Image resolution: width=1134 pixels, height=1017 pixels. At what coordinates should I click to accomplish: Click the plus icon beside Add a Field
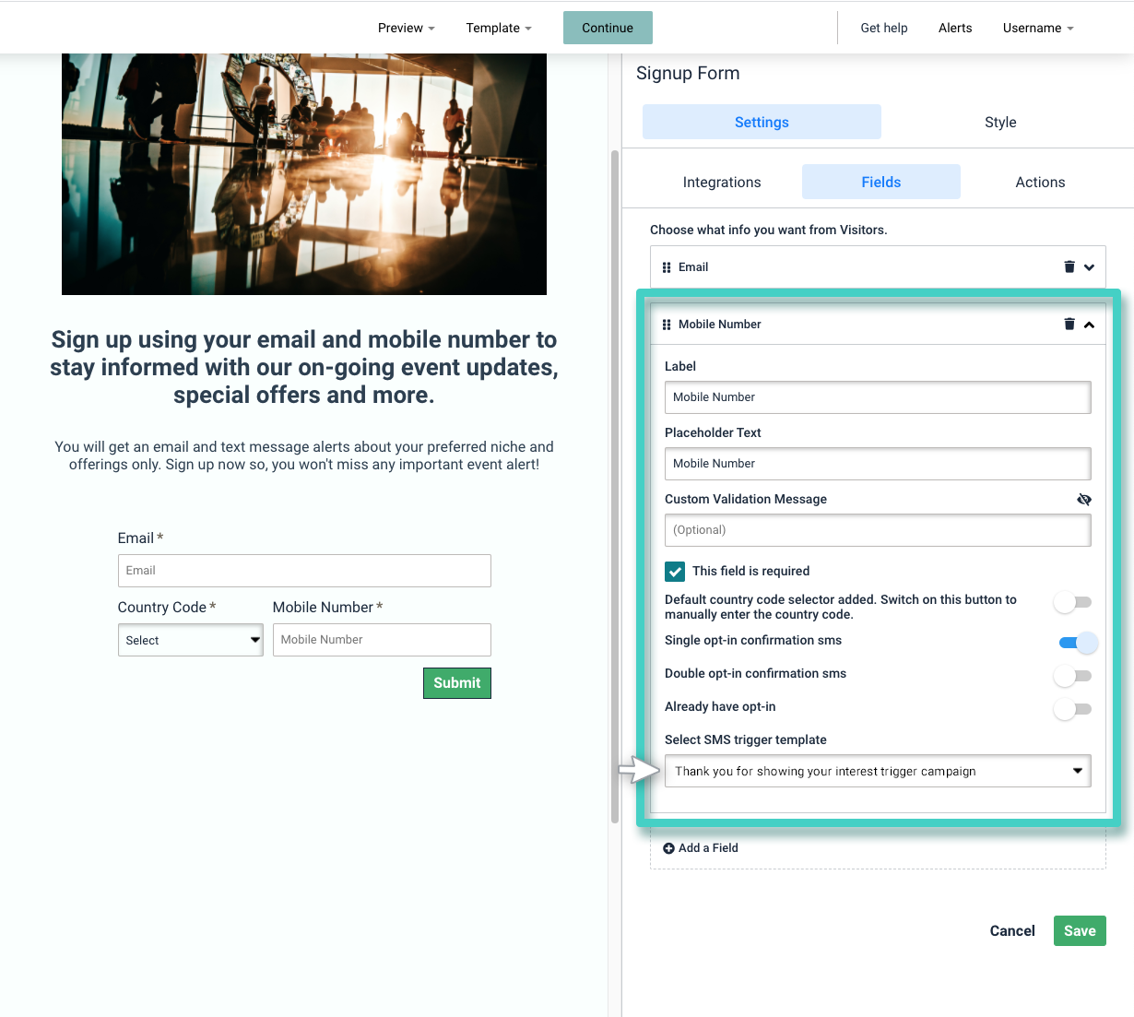coord(668,848)
